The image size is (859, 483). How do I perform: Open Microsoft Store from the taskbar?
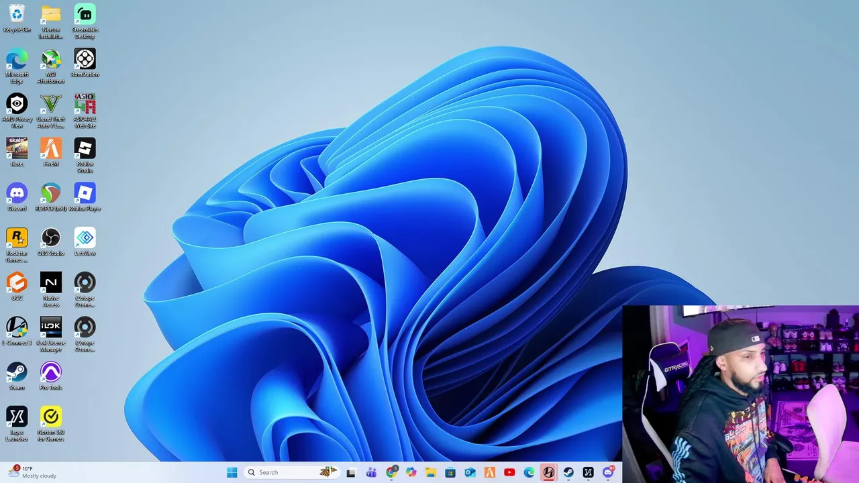coord(450,472)
